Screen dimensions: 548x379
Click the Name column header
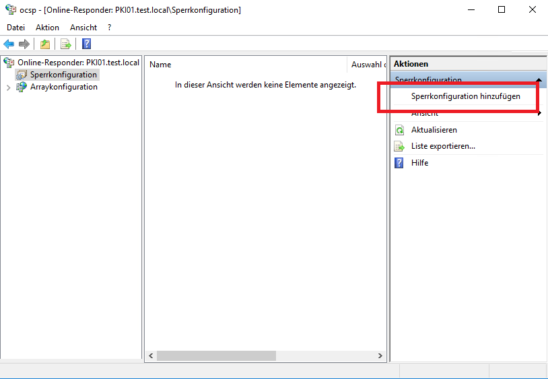[x=160, y=65]
